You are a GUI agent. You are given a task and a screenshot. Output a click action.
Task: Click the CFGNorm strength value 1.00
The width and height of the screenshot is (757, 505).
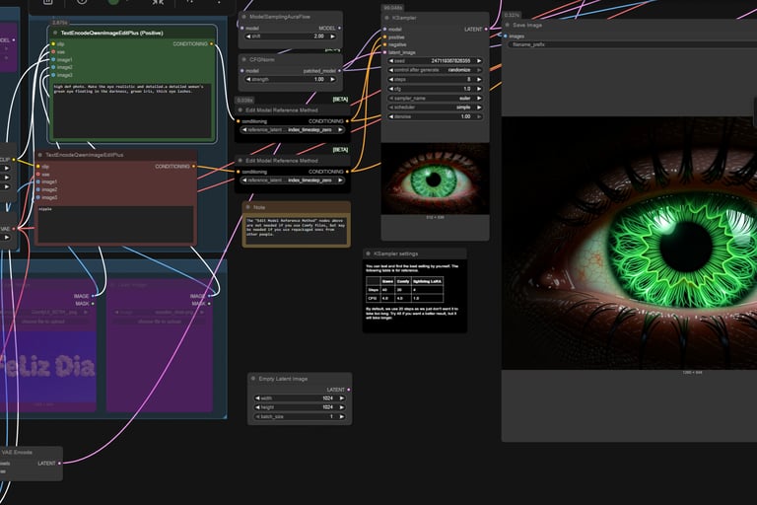click(x=318, y=79)
